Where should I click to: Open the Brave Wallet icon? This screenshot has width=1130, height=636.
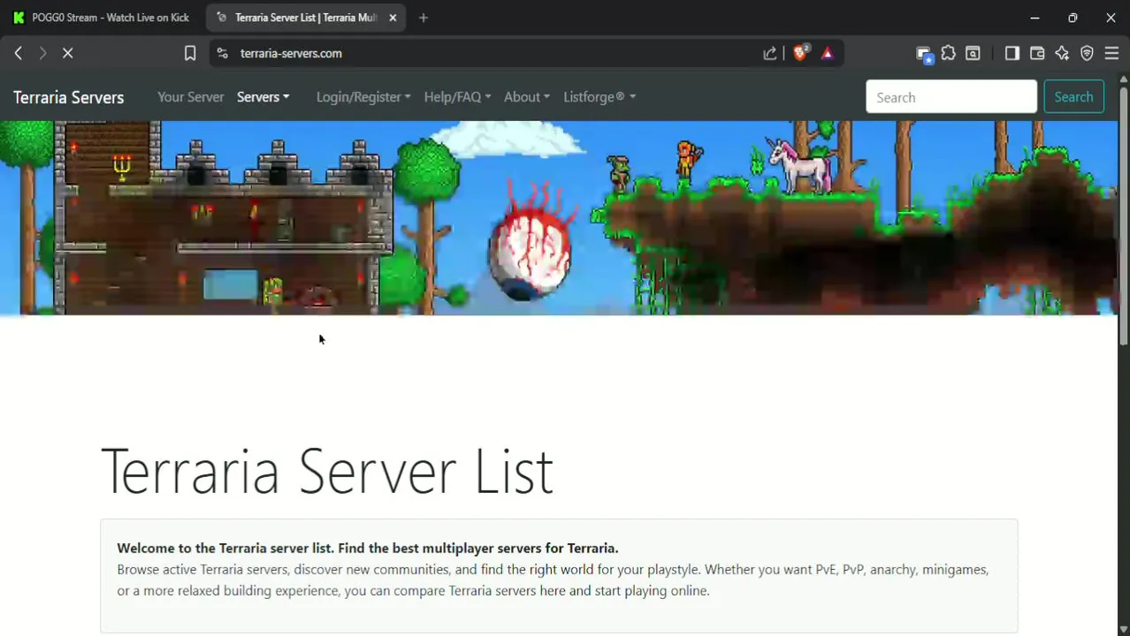(1037, 53)
